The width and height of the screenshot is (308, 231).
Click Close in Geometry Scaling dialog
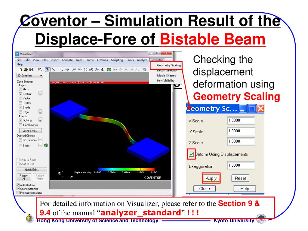tap(205, 189)
